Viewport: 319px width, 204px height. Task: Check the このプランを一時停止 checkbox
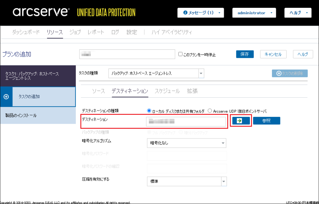[x=180, y=54]
